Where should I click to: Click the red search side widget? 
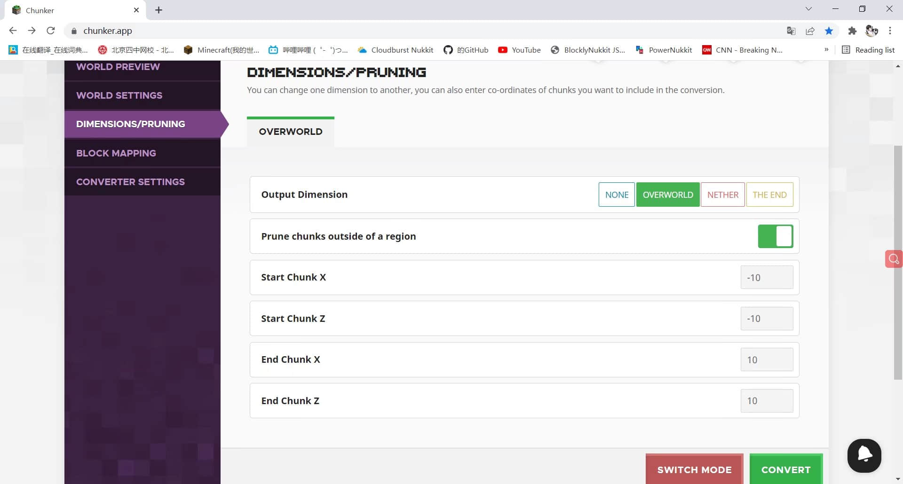[x=894, y=259]
